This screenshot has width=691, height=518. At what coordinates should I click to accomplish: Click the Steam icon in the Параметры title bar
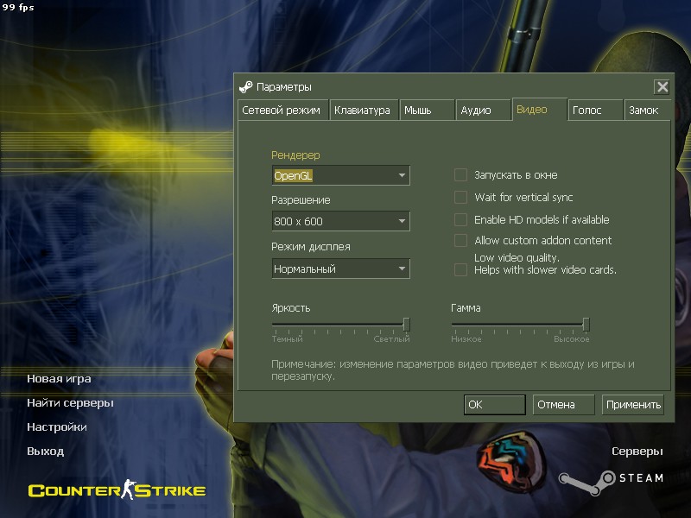(x=246, y=87)
